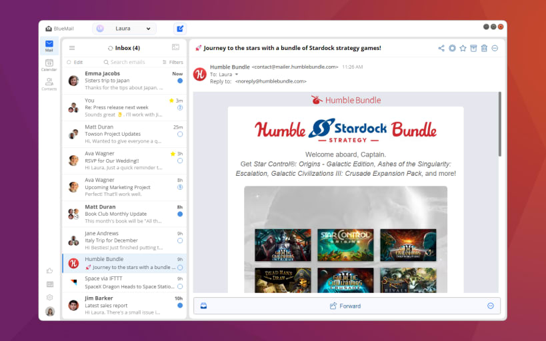Click the Star Control Origins game thumbnail
Image resolution: width=546 pixels, height=341 pixels.
click(x=345, y=245)
